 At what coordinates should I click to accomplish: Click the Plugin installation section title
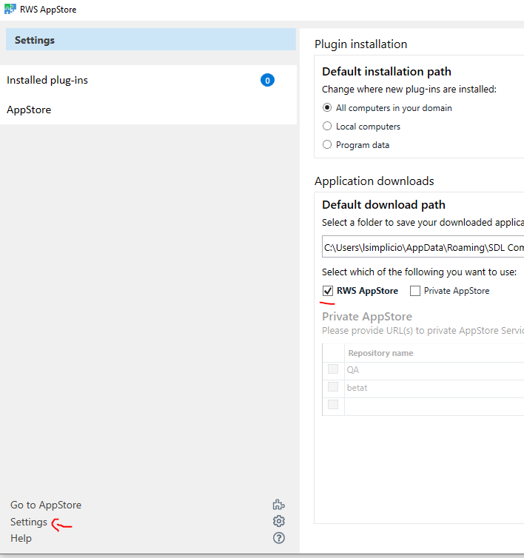360,44
